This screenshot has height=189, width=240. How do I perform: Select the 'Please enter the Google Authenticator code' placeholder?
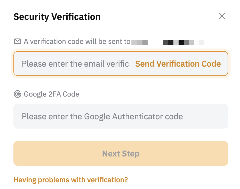tap(102, 116)
